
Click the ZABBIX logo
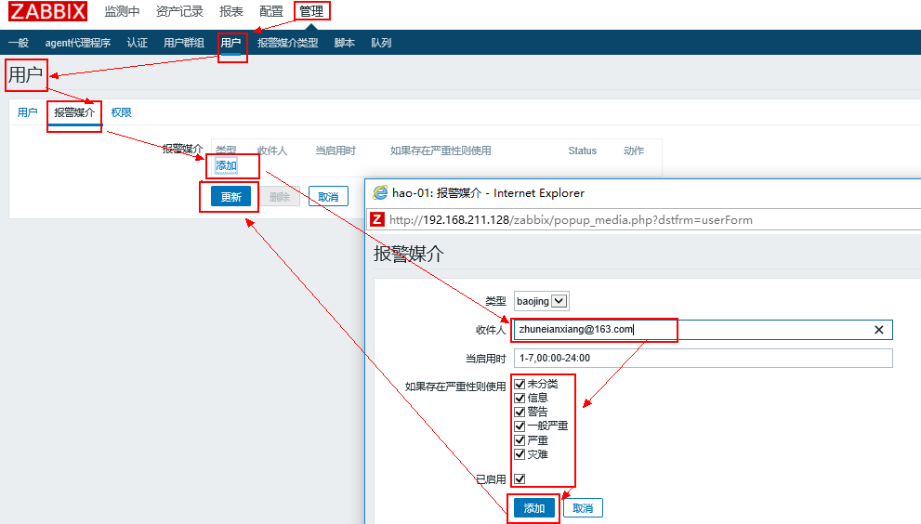(47, 11)
